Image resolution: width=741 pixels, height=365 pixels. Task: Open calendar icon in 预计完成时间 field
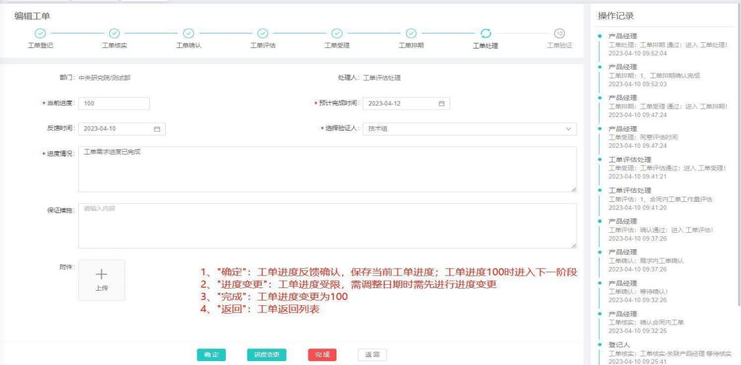[x=442, y=103]
